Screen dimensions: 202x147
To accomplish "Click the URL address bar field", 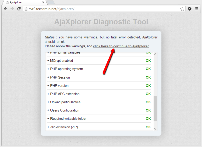I will 101,9.
